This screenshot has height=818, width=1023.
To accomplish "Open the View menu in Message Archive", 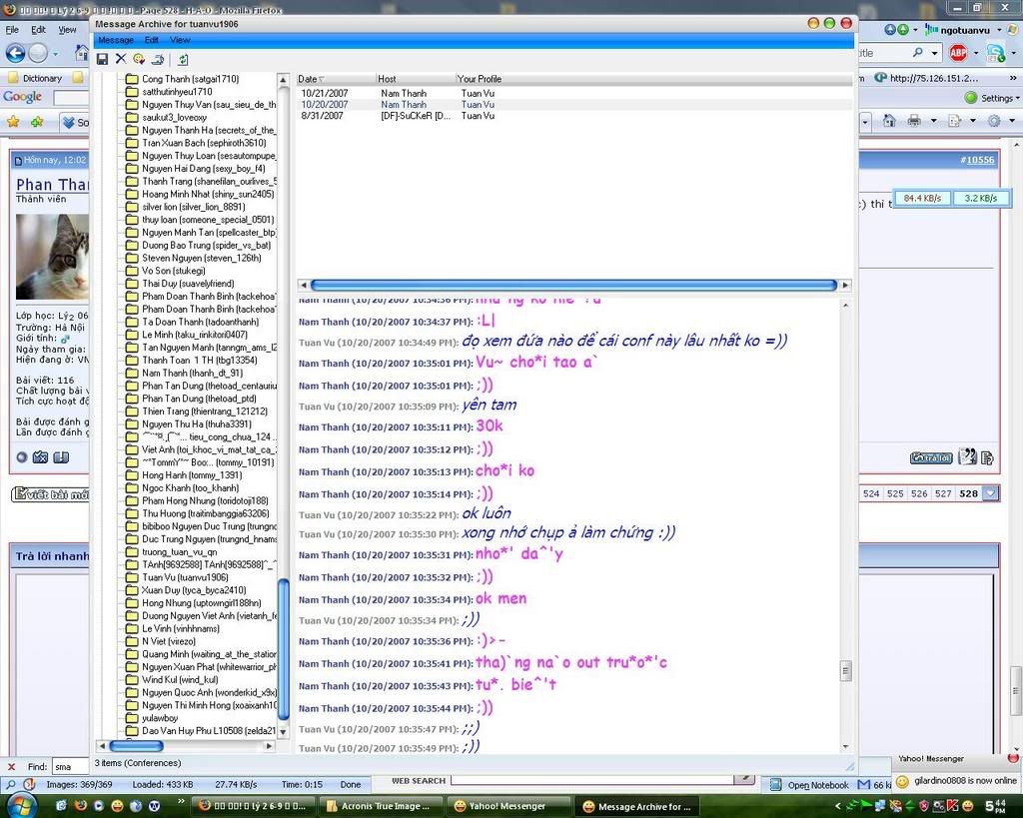I will [180, 40].
